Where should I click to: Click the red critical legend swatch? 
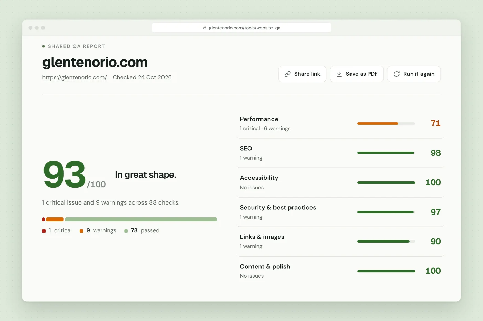pos(44,231)
